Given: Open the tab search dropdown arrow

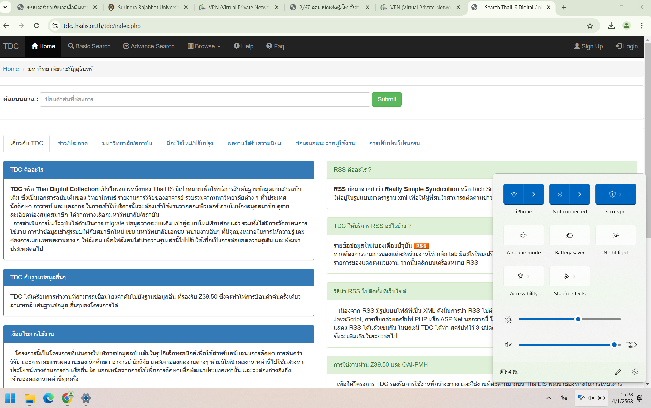Looking at the screenshot, I should [x=5, y=7].
